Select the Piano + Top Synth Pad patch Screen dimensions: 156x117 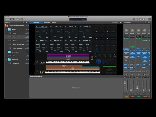17,45
